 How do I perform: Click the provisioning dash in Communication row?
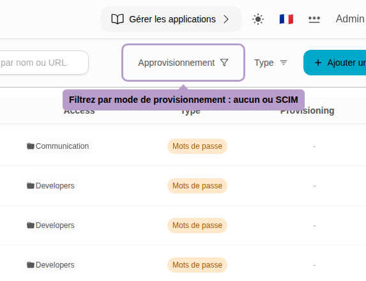coord(314,147)
